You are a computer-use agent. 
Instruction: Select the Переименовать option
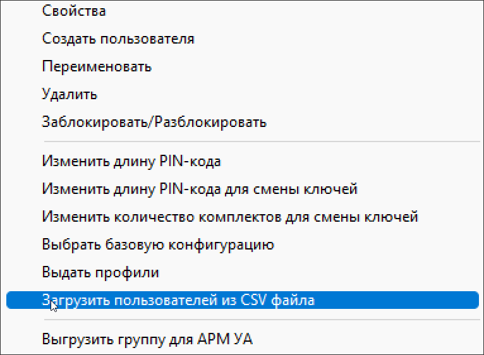tap(97, 66)
